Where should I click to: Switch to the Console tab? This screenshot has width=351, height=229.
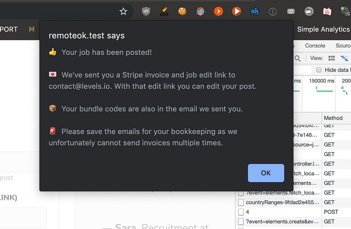[x=315, y=46]
